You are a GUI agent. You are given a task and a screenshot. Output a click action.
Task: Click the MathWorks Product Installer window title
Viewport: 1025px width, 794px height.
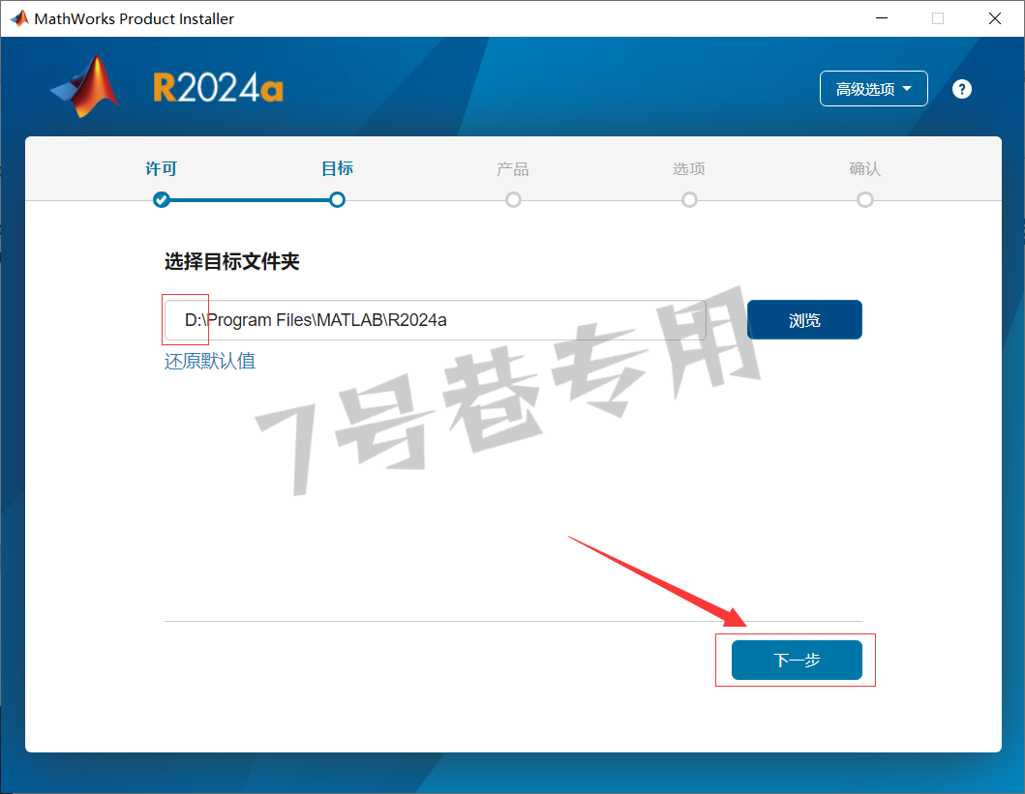pos(134,19)
